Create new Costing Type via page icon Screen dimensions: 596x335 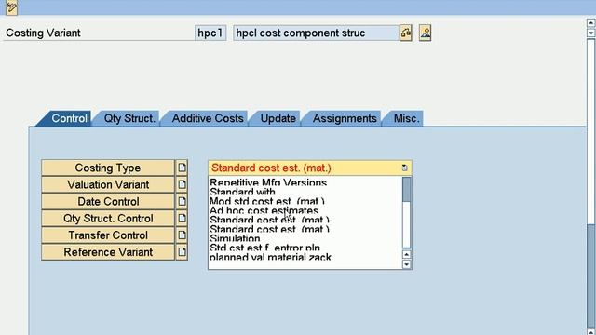[182, 167]
